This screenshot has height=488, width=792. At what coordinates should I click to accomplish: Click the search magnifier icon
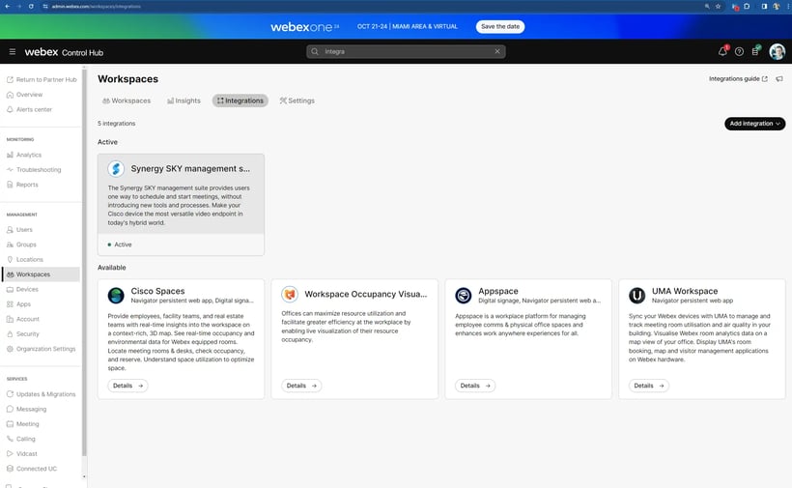[x=315, y=51]
